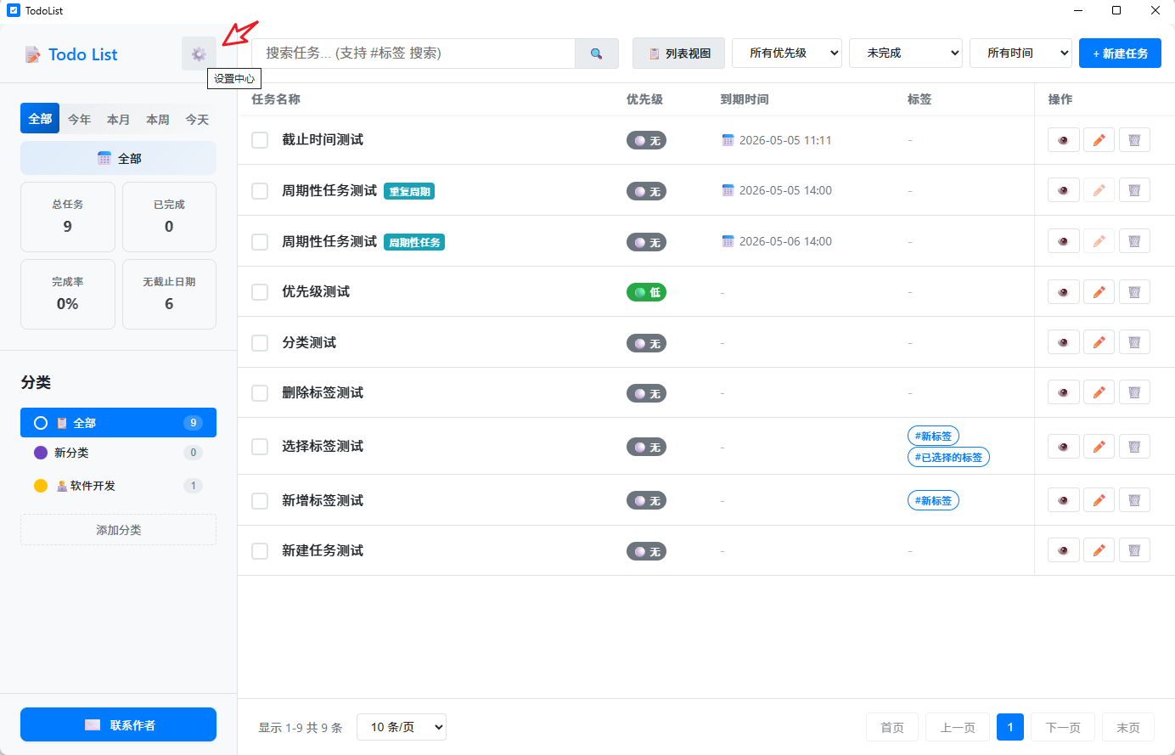This screenshot has width=1175, height=755.
Task: Add a new category via 添加分类
Action: pos(118,530)
